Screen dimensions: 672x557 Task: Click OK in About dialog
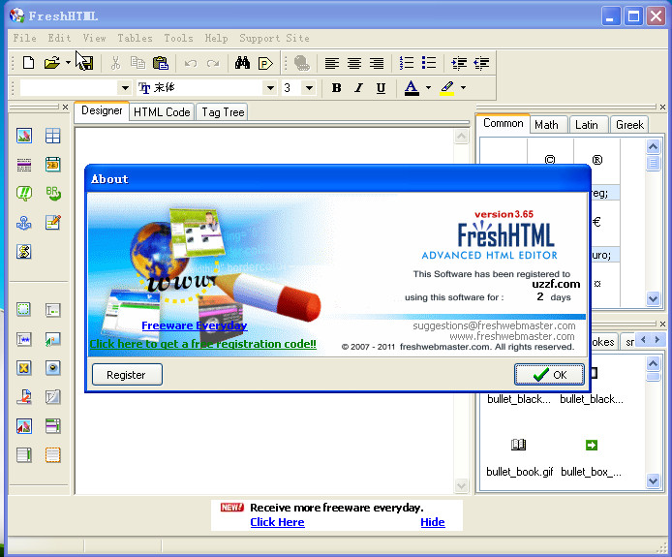tap(549, 374)
